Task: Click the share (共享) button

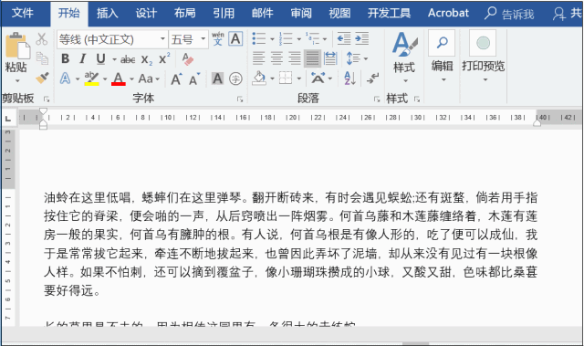Action: [568, 14]
